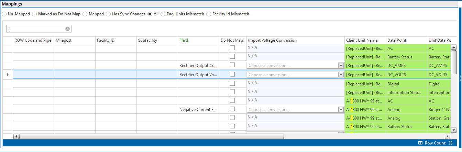The image size is (462, 152).
Task: Select the Un-Mapped radio button
Action: (x=4, y=14)
